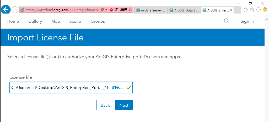Click the green checkmark validation icon
The height and width of the screenshot is (122, 269).
(129, 88)
